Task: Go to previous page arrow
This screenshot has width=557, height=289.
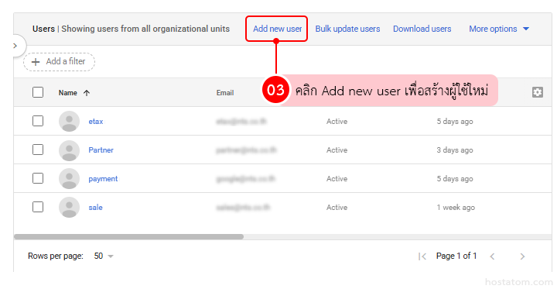Action: (492, 256)
